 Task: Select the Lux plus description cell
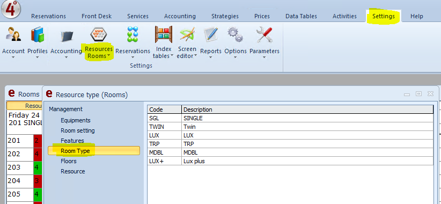click(x=307, y=161)
